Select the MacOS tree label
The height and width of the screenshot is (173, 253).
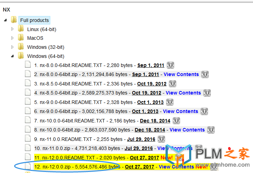(x=35, y=38)
